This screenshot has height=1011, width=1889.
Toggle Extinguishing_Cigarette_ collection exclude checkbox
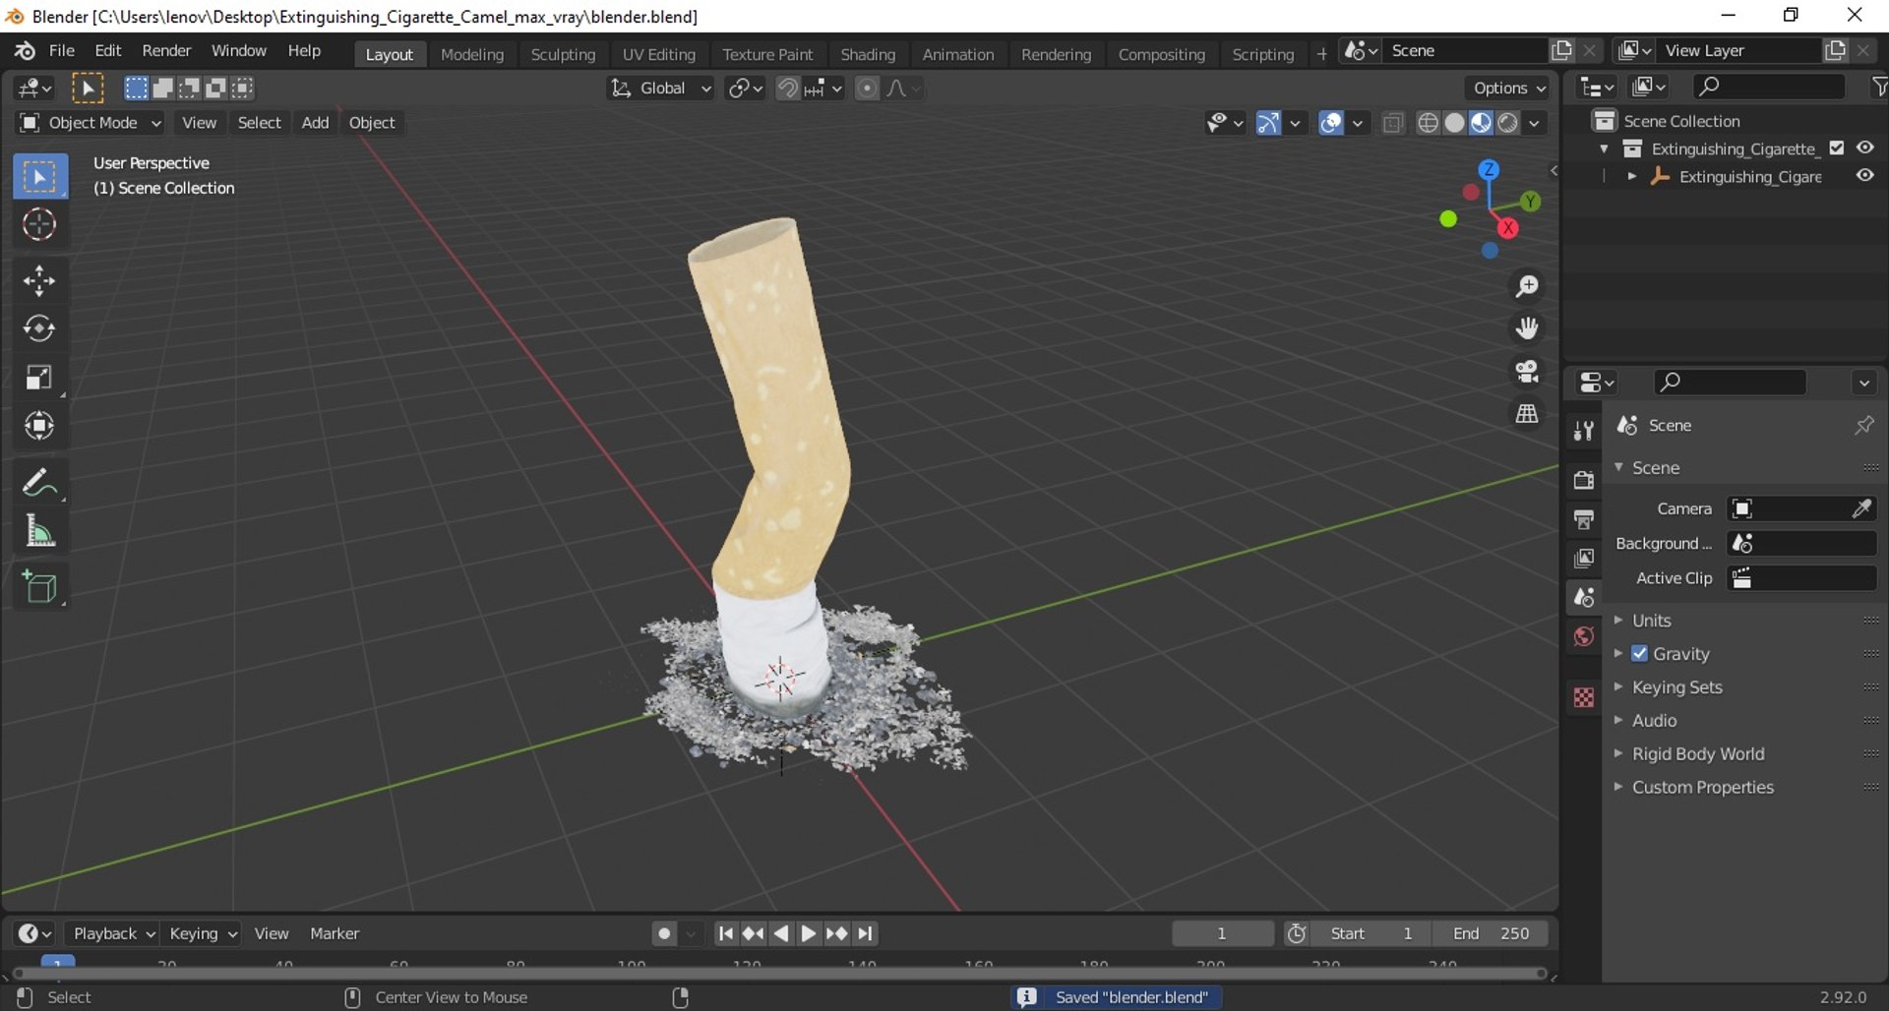1836,148
